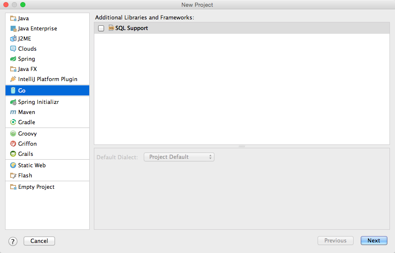
Task: Click the Grails project icon
Action: click(14, 154)
